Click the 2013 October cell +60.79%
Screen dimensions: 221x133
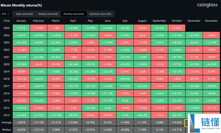177,115
